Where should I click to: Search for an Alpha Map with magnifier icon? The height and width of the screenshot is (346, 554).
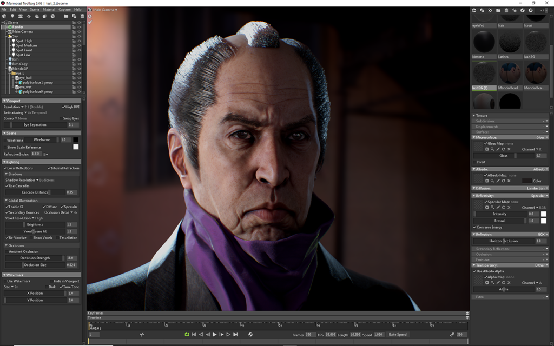(492, 282)
